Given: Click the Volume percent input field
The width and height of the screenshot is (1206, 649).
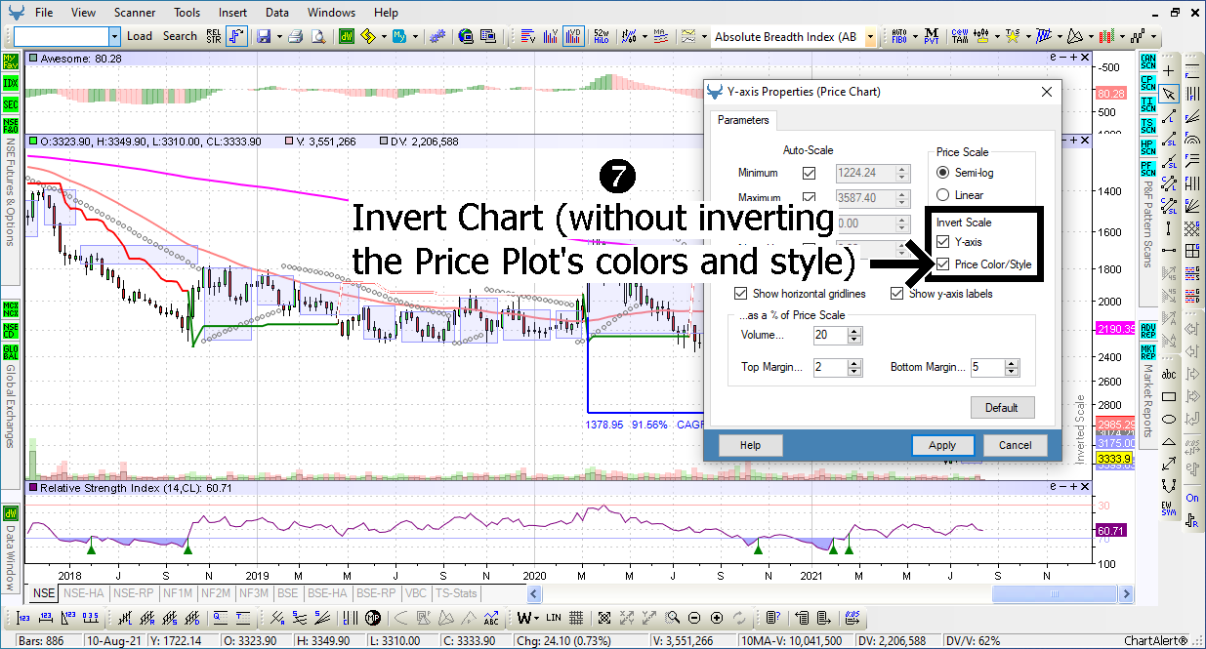Looking at the screenshot, I should (x=830, y=335).
